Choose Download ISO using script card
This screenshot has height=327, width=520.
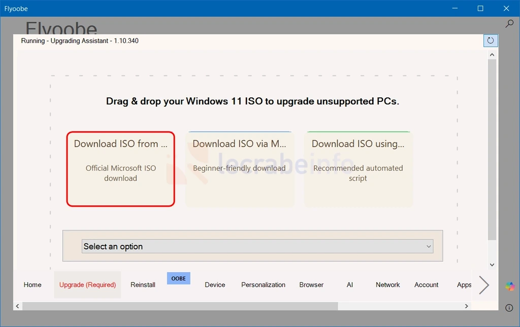click(358, 169)
